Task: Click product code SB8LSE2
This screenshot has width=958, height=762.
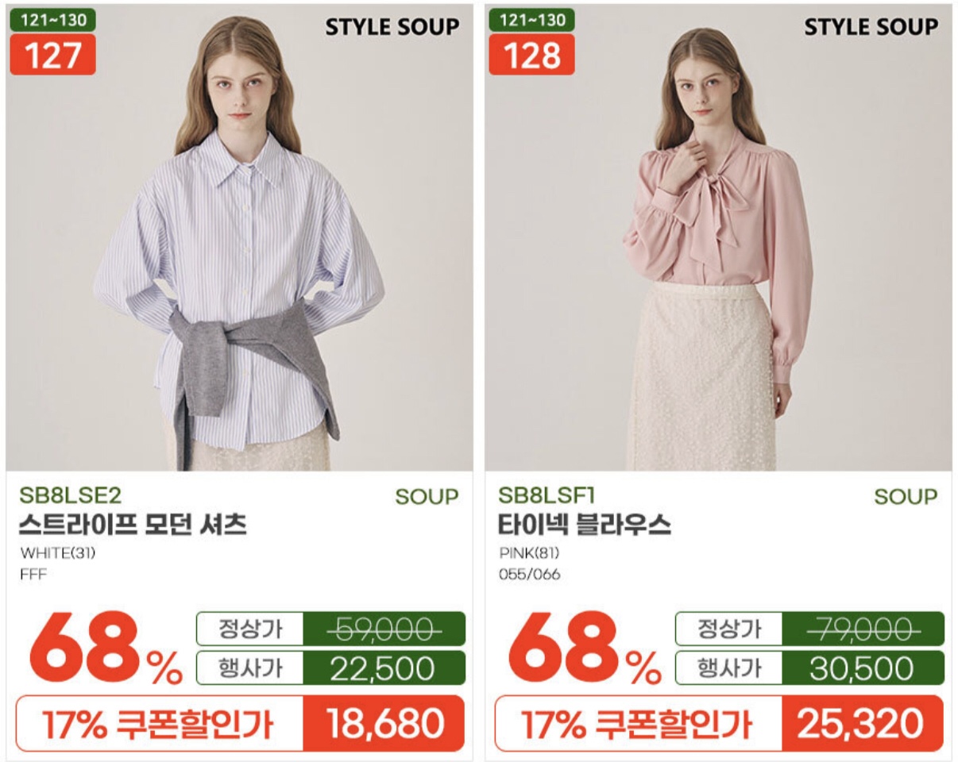Action: 71,496
